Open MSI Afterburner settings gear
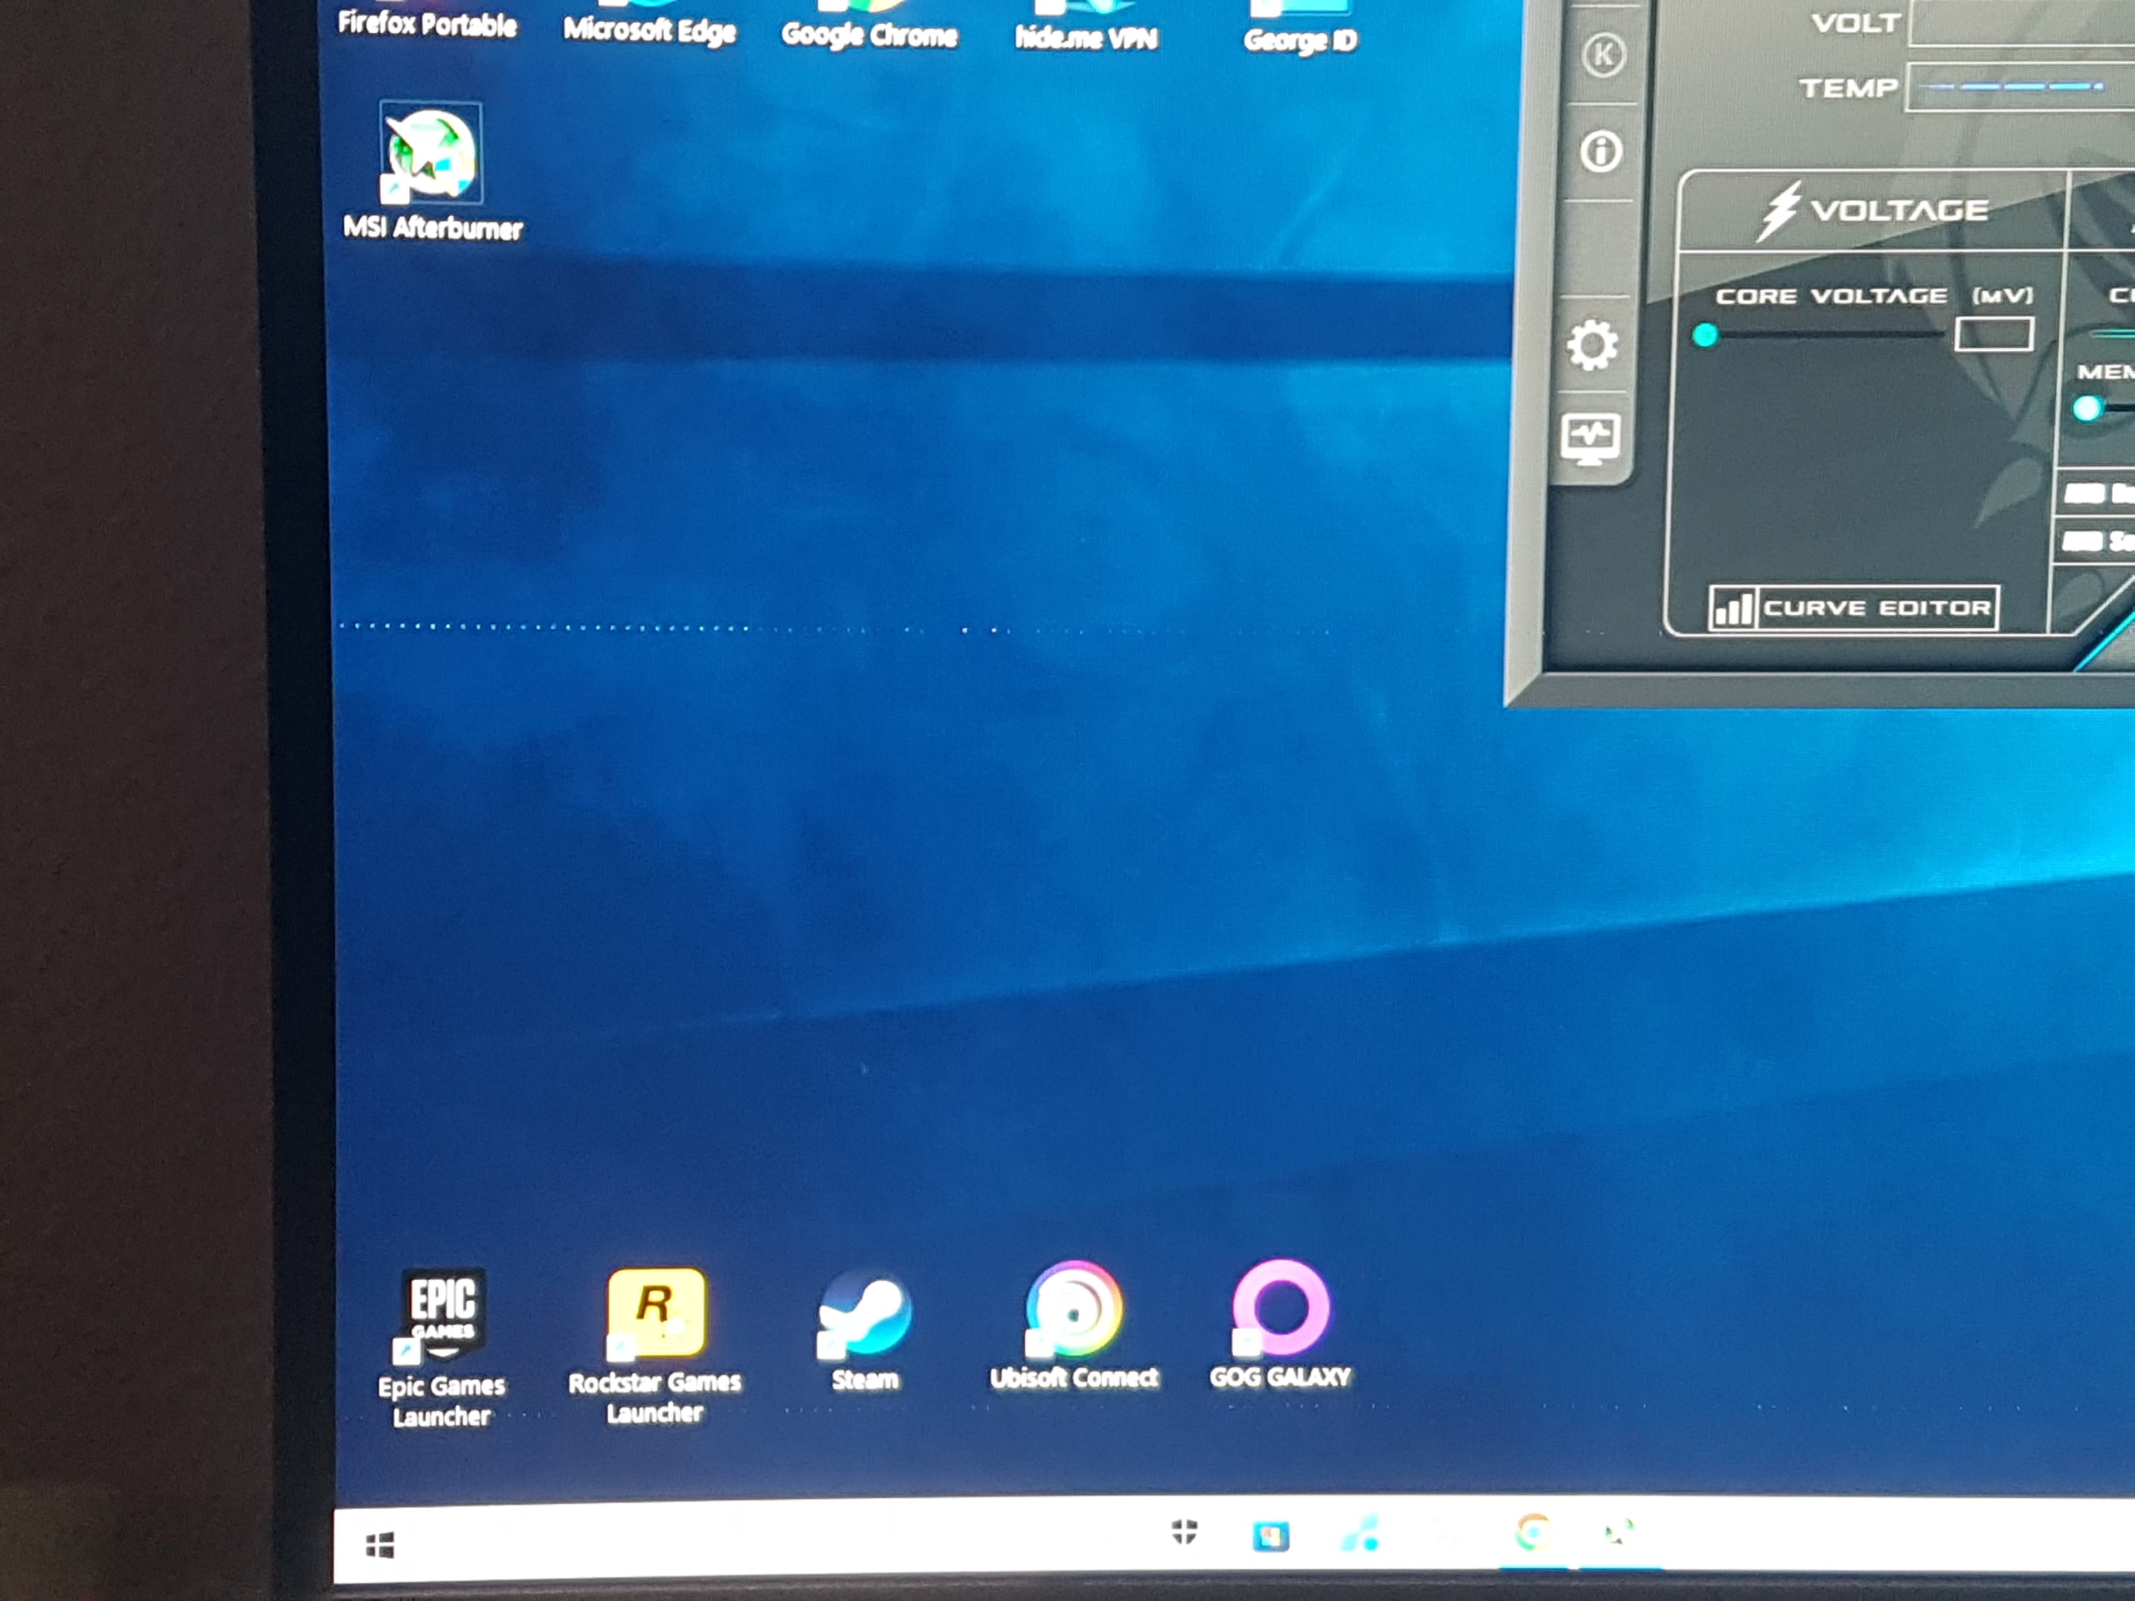Image resolution: width=2135 pixels, height=1601 pixels. 1592,345
